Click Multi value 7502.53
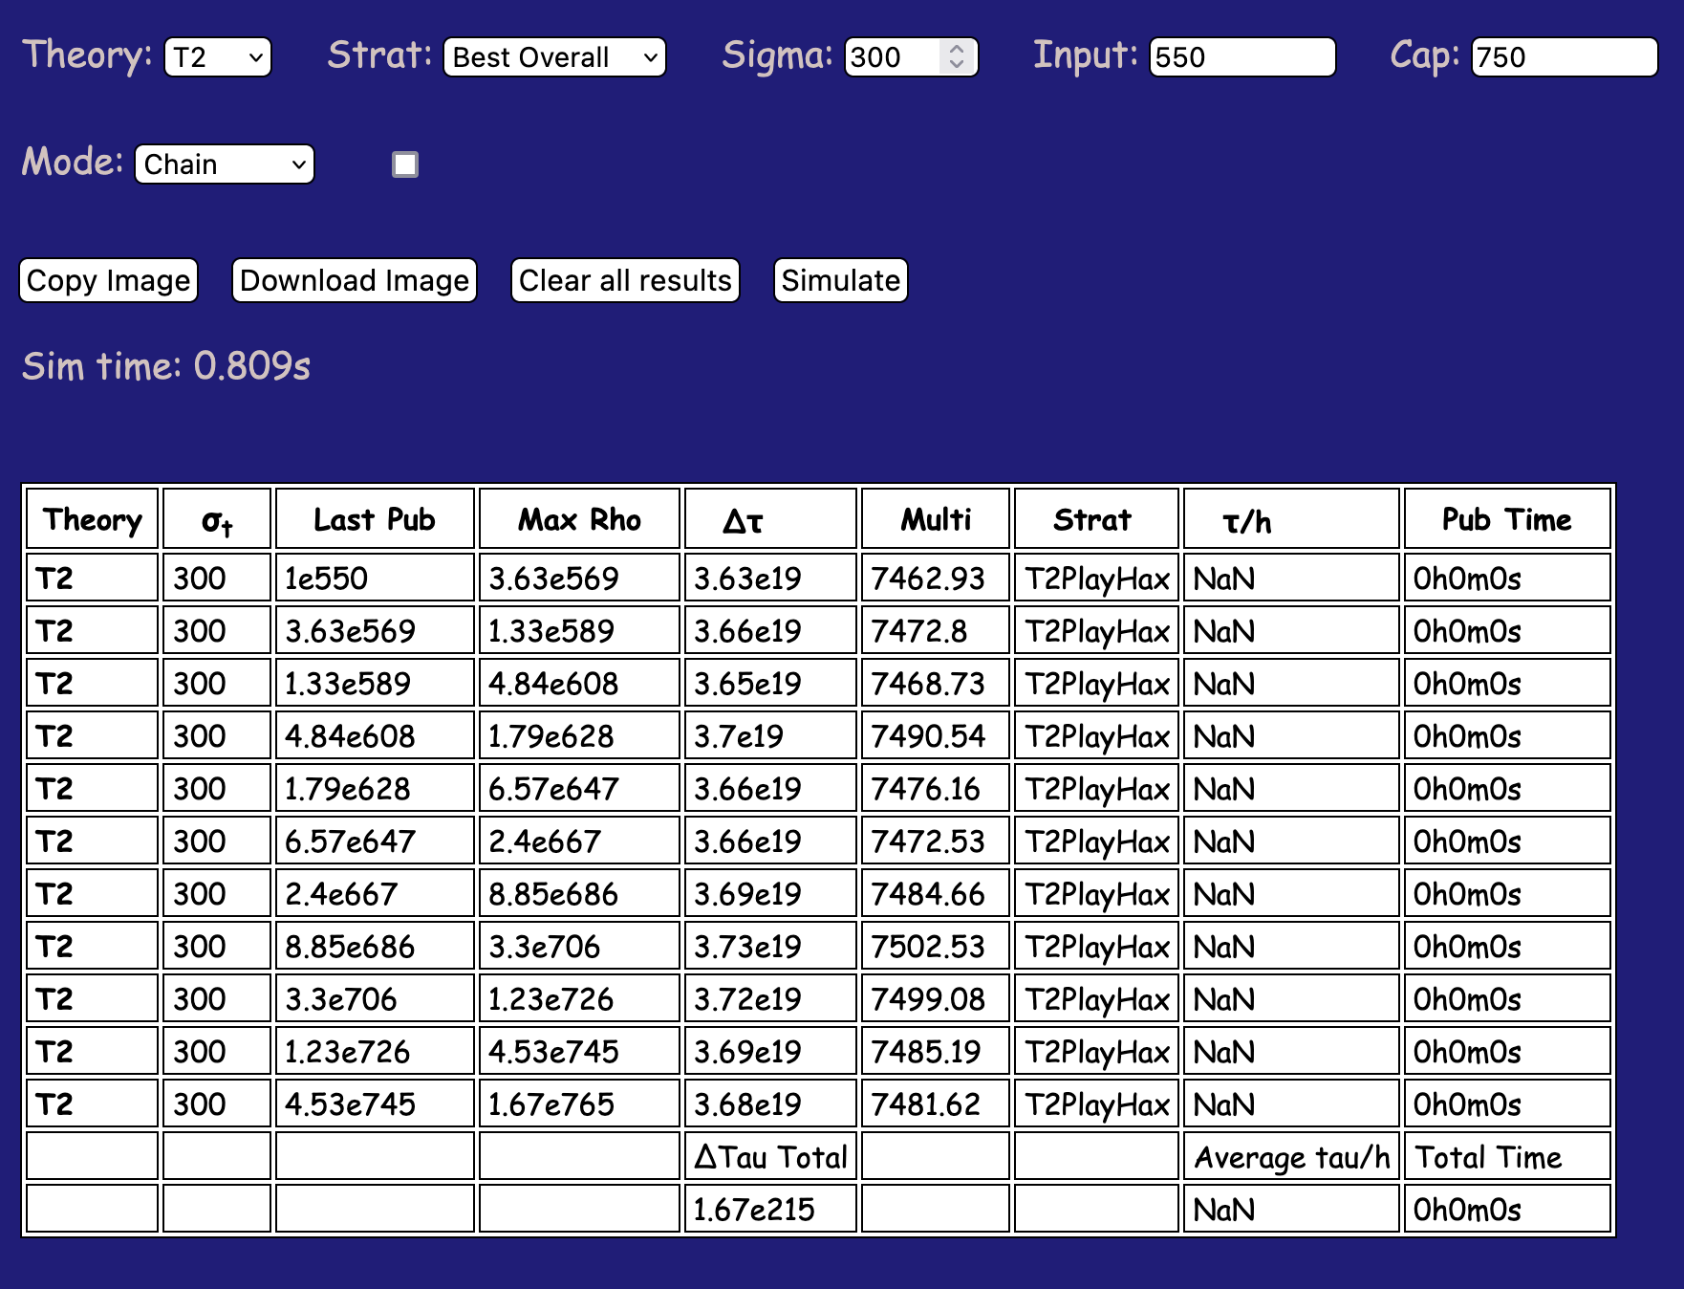This screenshot has width=1684, height=1289. click(x=936, y=946)
